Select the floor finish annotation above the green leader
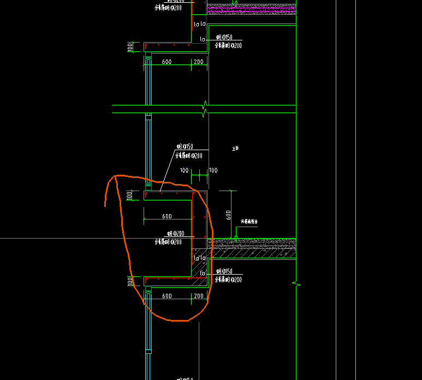 pos(249,222)
